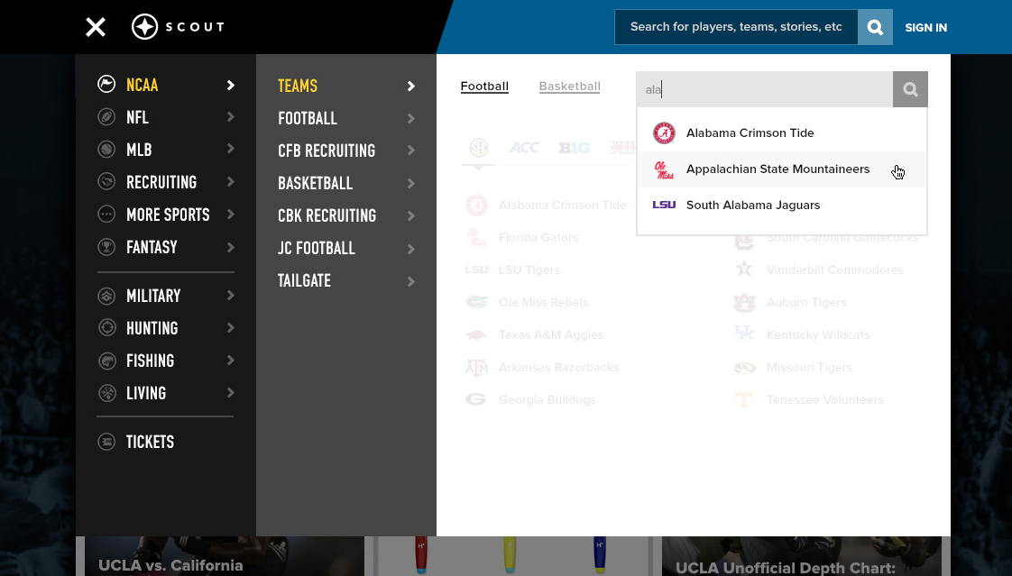Choose Alabama Crimson Tide from suggestions
This screenshot has width=1012, height=576.
pos(782,133)
